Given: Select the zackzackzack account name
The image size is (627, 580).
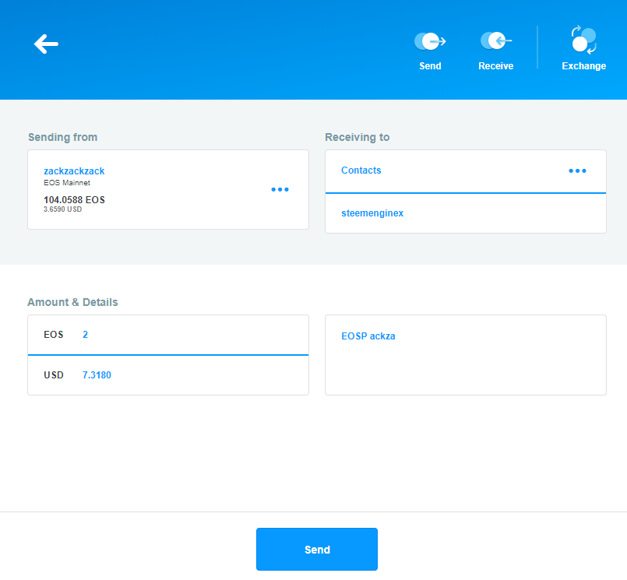Looking at the screenshot, I should 74,171.
